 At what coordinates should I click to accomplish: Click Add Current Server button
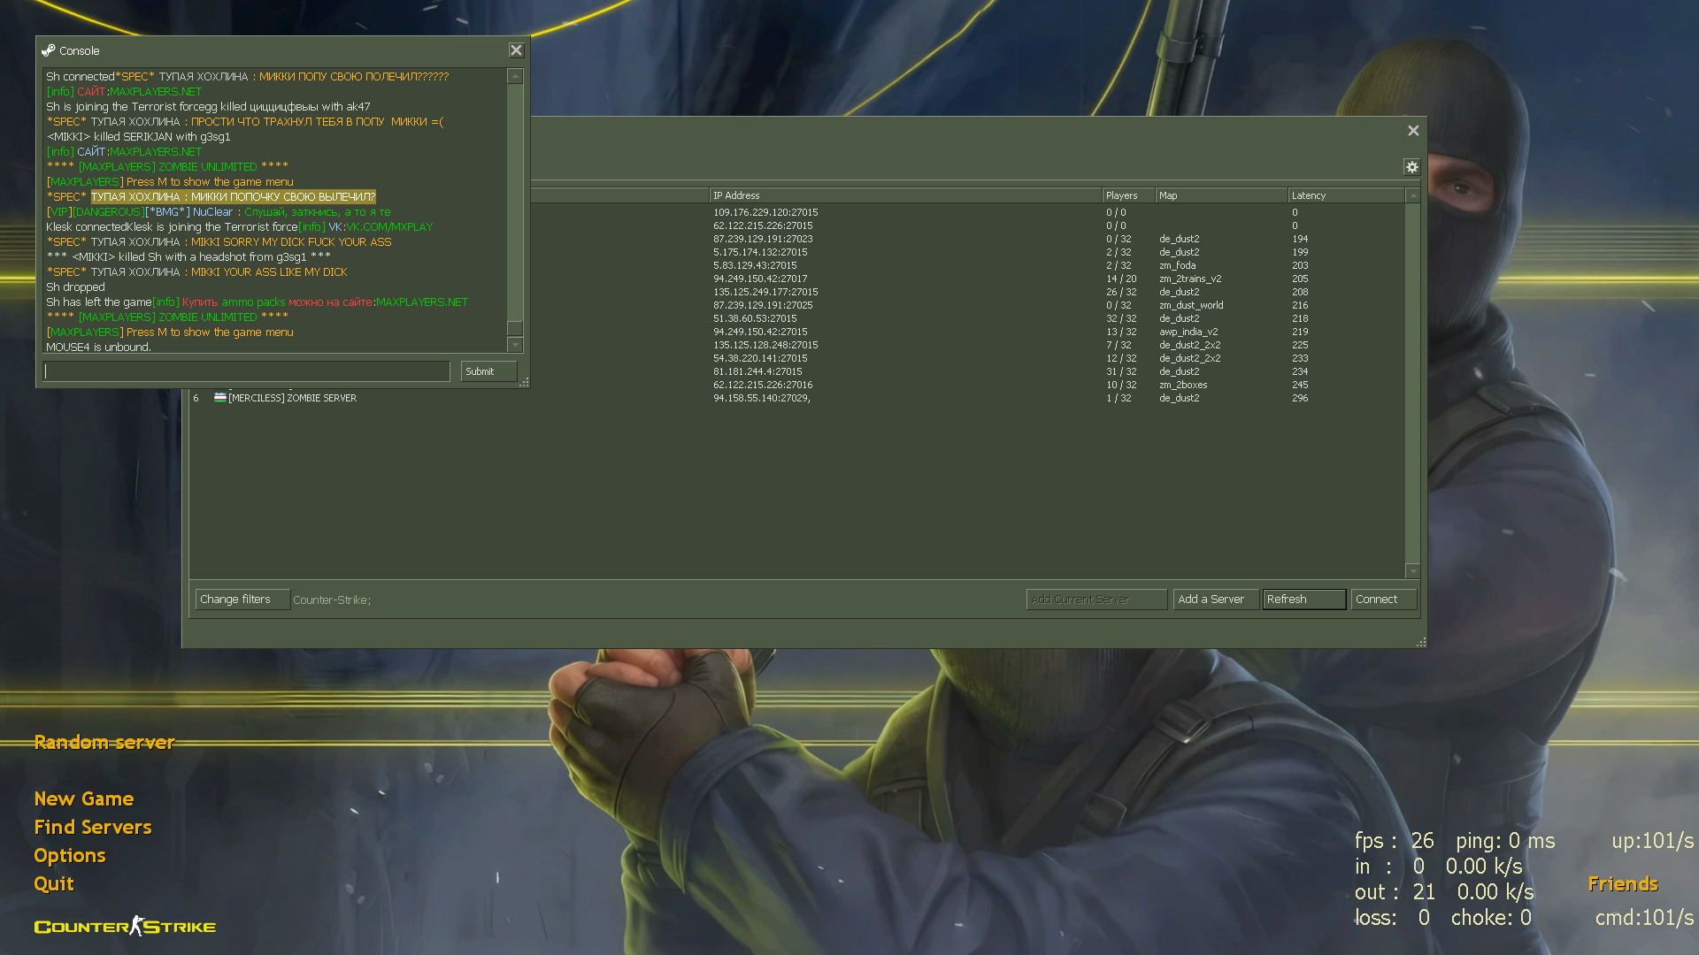tap(1096, 600)
